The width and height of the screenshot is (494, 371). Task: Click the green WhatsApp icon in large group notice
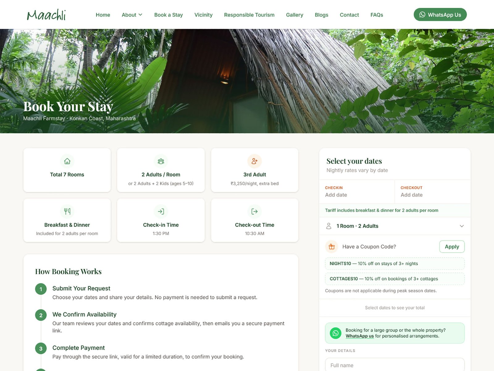[x=336, y=333]
